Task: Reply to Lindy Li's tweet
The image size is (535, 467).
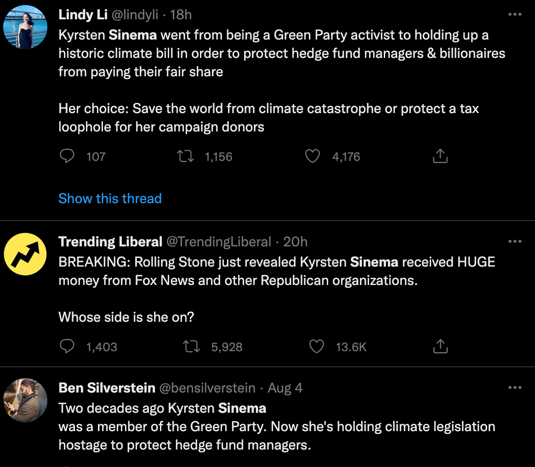Action: click(67, 156)
